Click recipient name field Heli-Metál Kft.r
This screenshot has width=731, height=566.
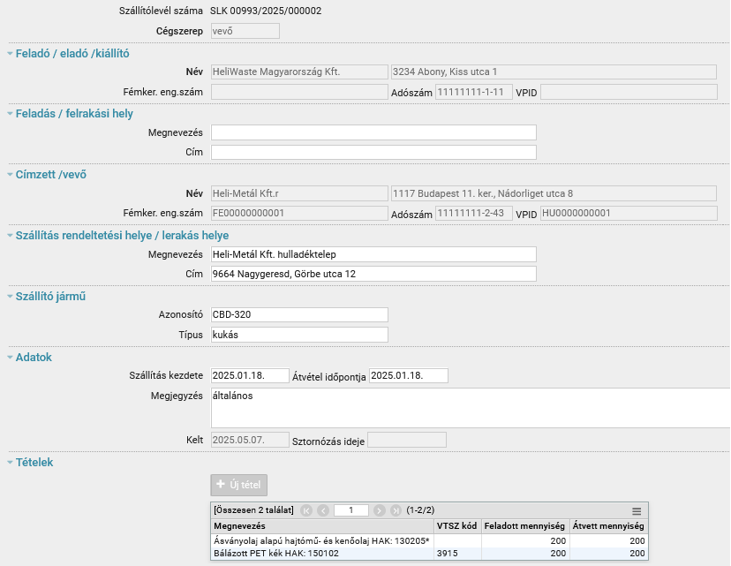pyautogui.click(x=299, y=193)
